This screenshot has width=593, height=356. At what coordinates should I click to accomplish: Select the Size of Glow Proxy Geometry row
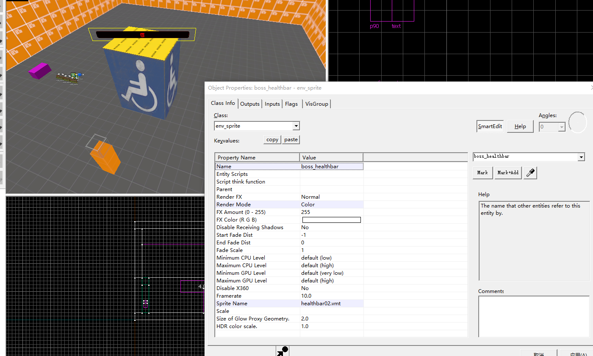point(289,319)
